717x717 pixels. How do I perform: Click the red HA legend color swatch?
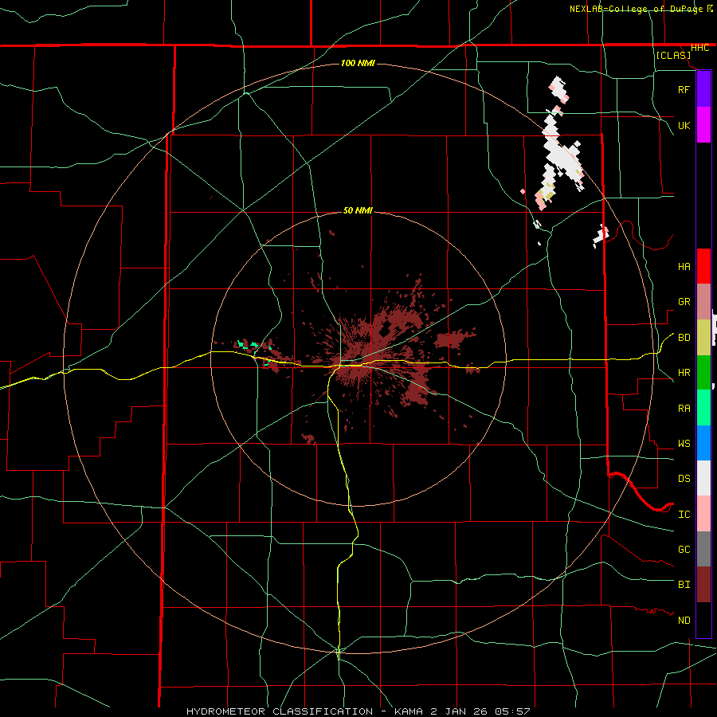coord(703,266)
